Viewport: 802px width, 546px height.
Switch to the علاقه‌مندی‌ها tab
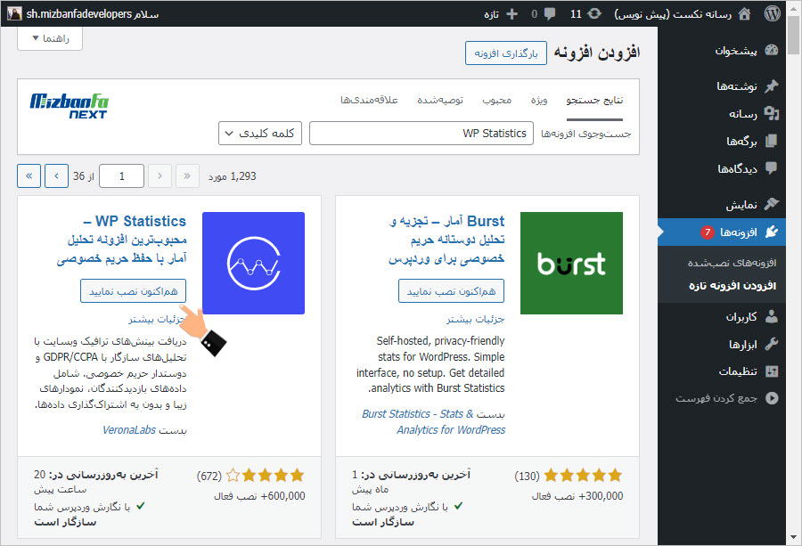pyautogui.click(x=369, y=100)
